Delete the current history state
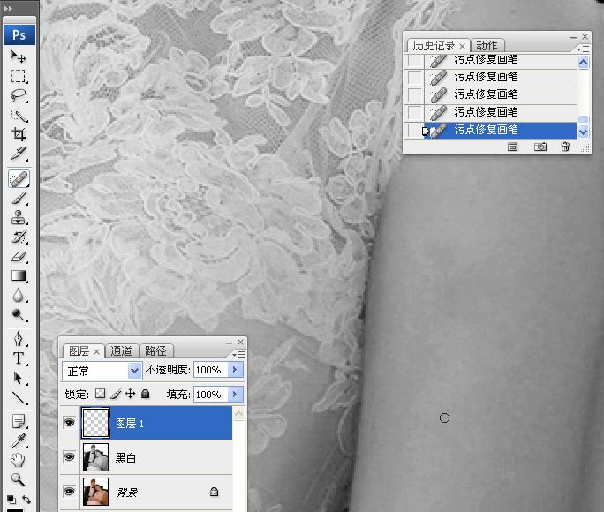Image resolution: width=604 pixels, height=512 pixels. (x=565, y=147)
